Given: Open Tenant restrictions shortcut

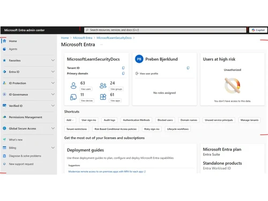Looking at the screenshot, I should click(77, 129).
